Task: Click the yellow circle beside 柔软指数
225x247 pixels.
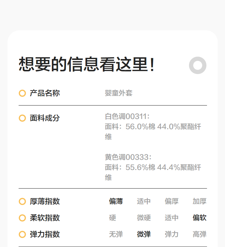Action: [x=22, y=218]
